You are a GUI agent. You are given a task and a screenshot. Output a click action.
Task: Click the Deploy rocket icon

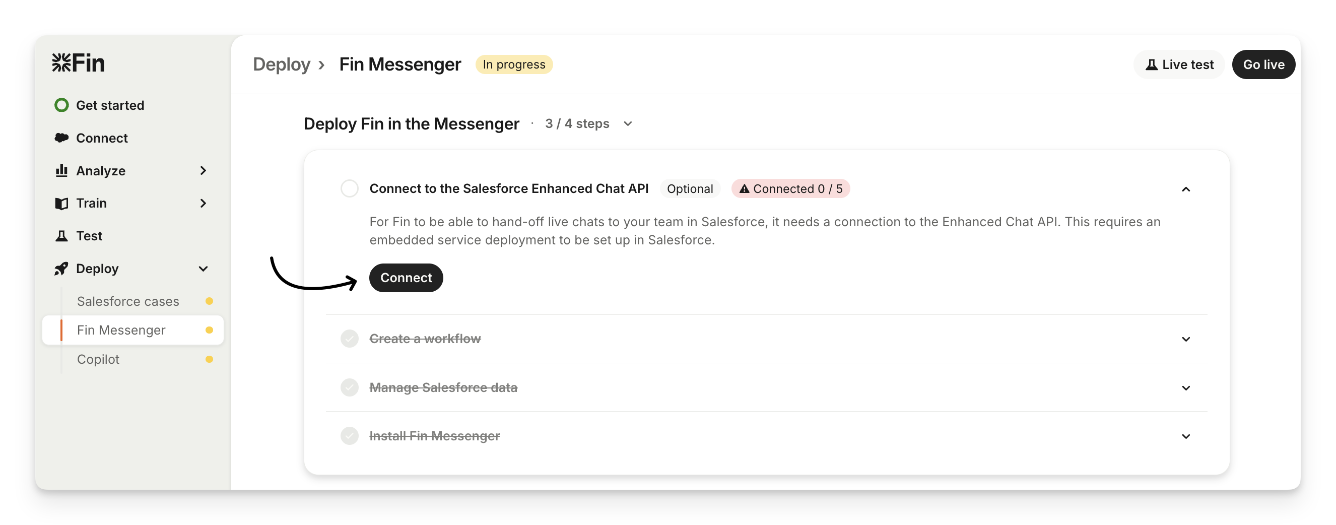click(62, 269)
